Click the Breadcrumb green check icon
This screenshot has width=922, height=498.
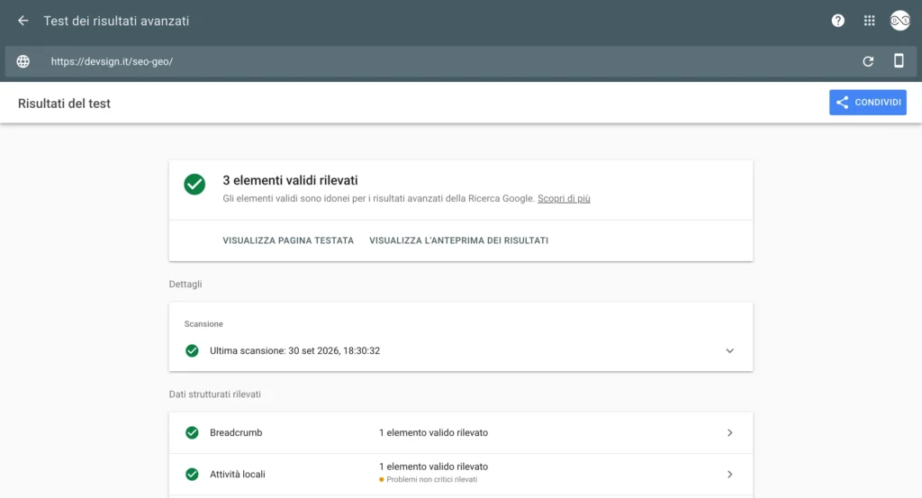click(192, 433)
